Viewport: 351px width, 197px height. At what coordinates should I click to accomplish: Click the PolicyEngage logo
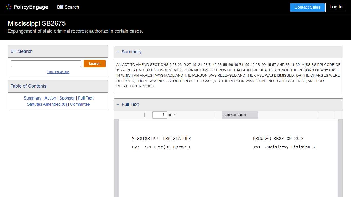pos(27,7)
